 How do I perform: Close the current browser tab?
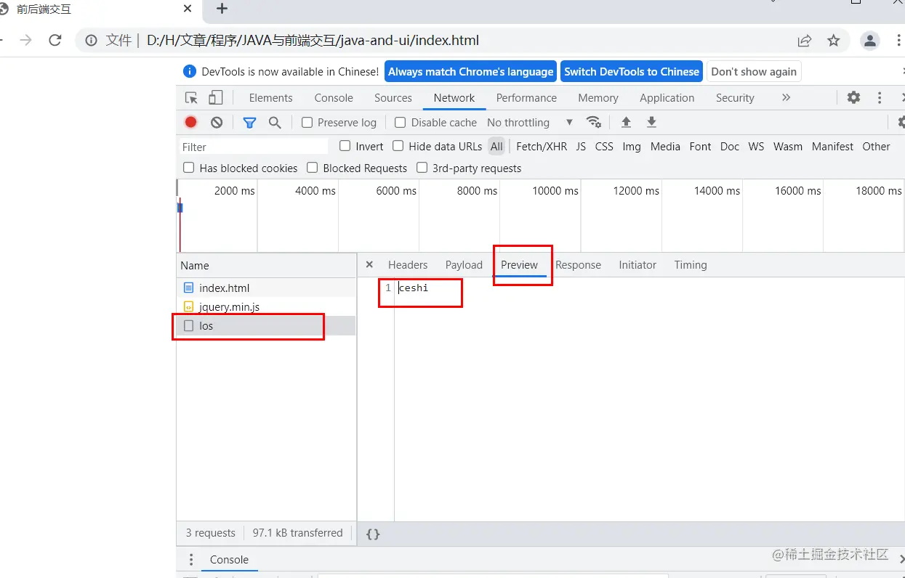[188, 9]
